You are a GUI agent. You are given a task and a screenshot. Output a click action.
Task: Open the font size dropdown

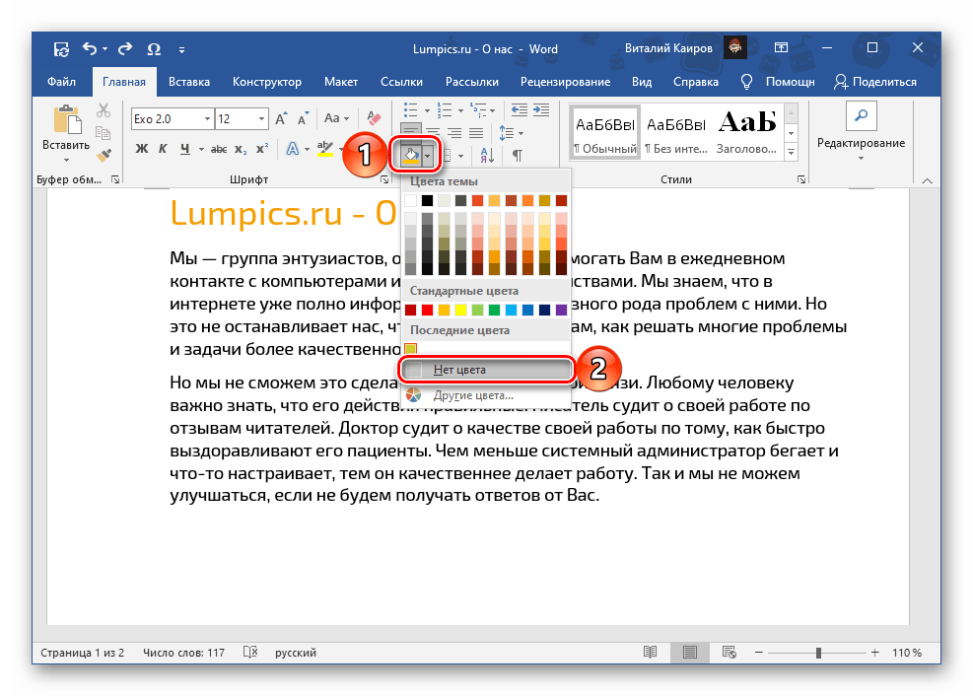263,119
